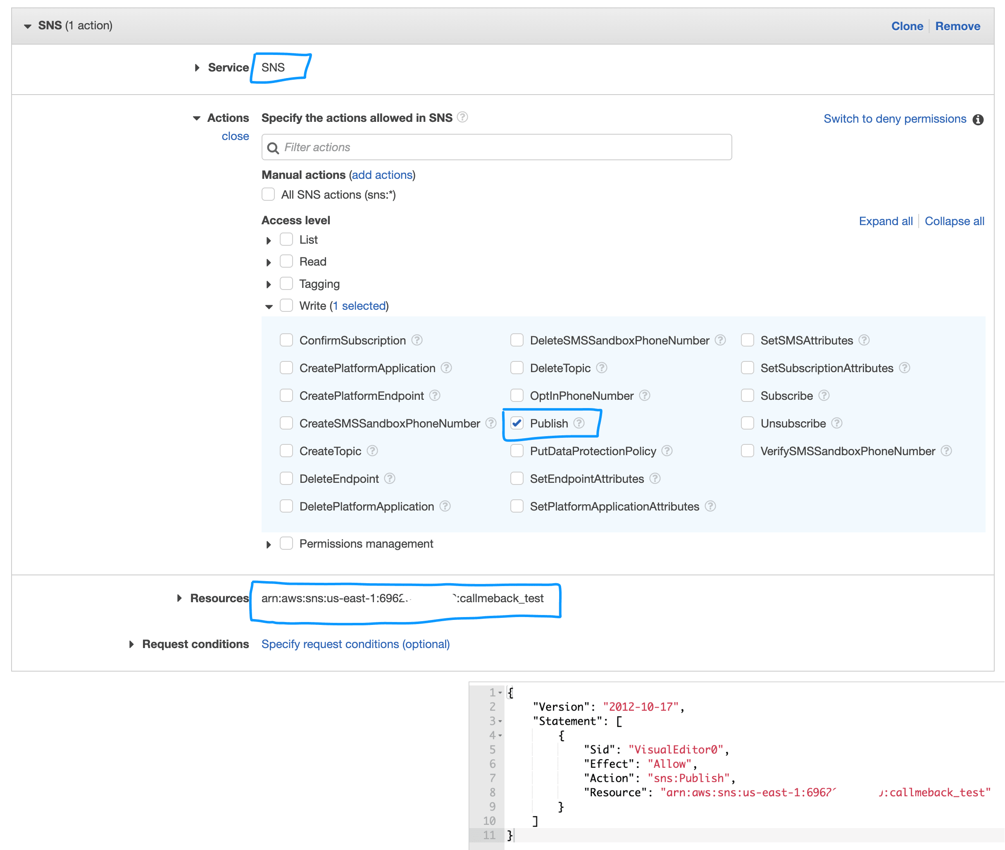
Task: Click the help icon beside CreatePlatformEndpoint
Action: click(435, 396)
